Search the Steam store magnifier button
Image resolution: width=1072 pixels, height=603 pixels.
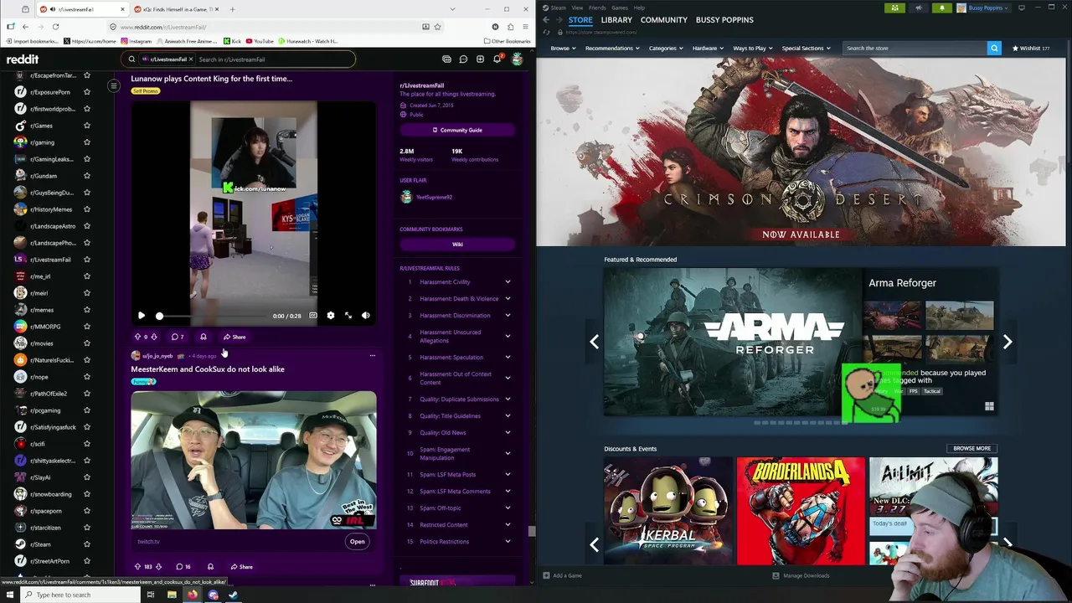[x=994, y=48]
